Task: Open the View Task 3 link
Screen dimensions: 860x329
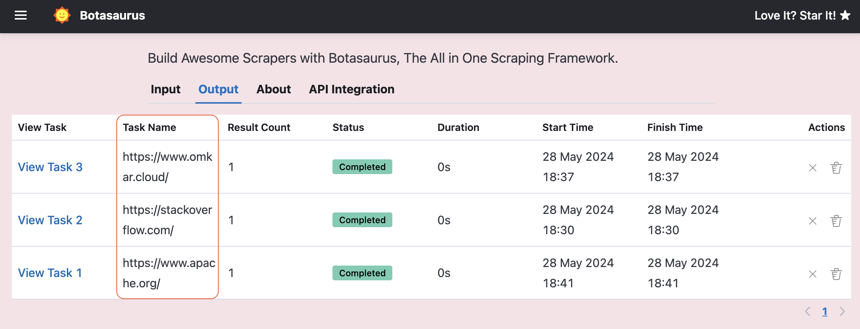Action: tap(50, 167)
